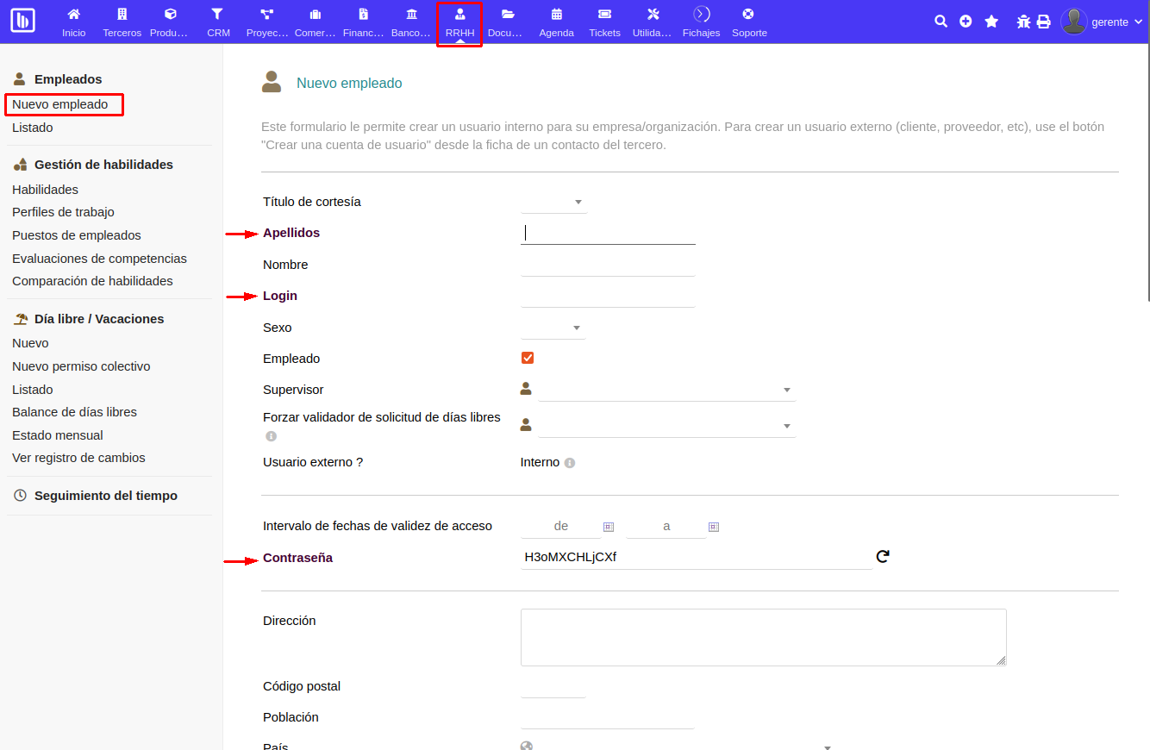1150x750 pixels.
Task: Open the search magnifier icon in top bar
Action: 941,22
